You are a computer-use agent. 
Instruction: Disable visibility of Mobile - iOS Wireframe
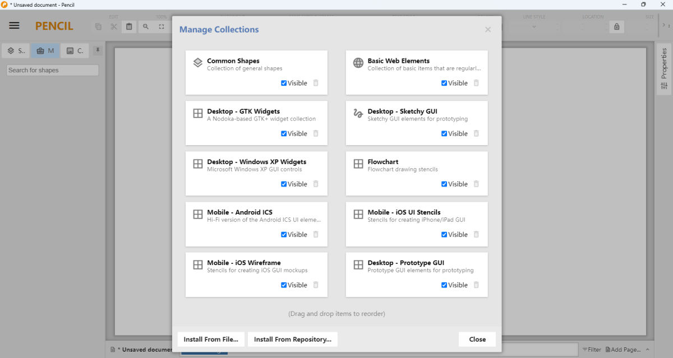pos(284,285)
